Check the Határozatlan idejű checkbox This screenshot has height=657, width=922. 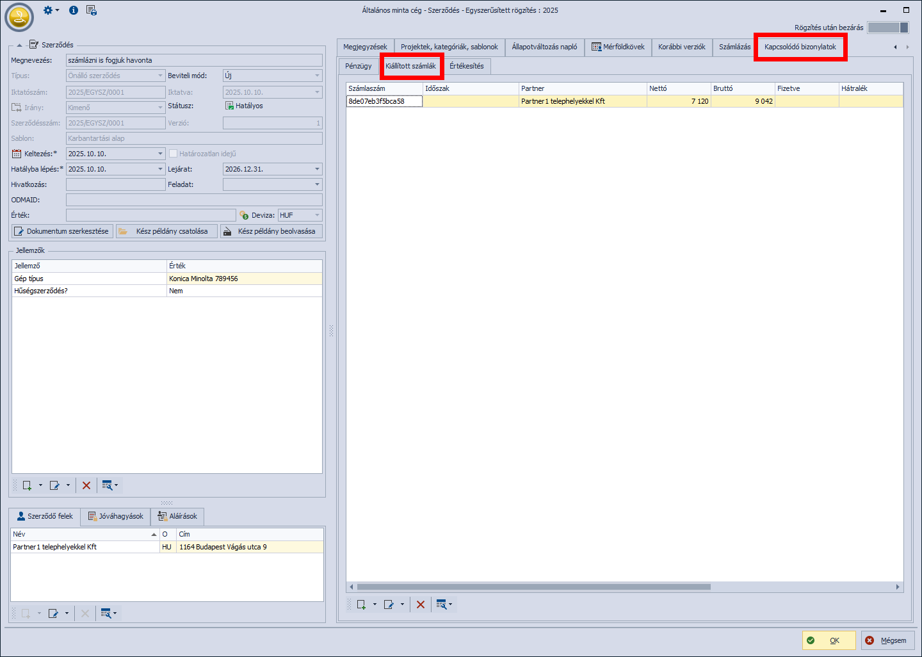click(173, 154)
